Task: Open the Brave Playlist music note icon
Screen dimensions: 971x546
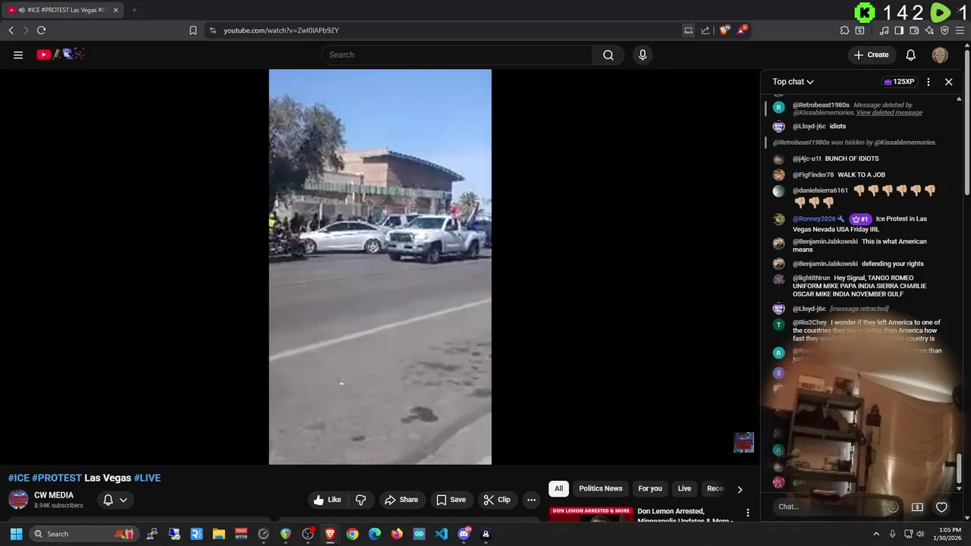Action: [x=884, y=30]
